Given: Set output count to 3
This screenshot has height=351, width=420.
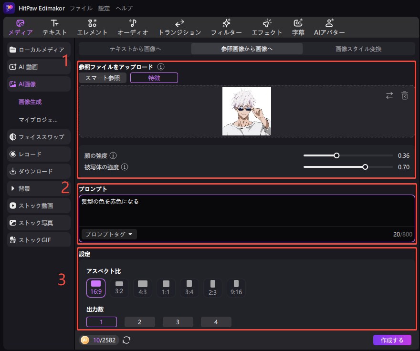Looking at the screenshot, I should coord(178,322).
